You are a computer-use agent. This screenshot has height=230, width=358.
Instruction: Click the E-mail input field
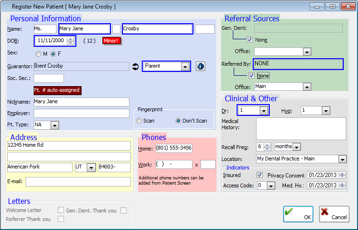pyautogui.click(x=78, y=182)
